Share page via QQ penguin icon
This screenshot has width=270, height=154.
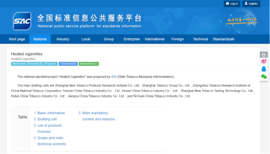click(x=264, y=69)
